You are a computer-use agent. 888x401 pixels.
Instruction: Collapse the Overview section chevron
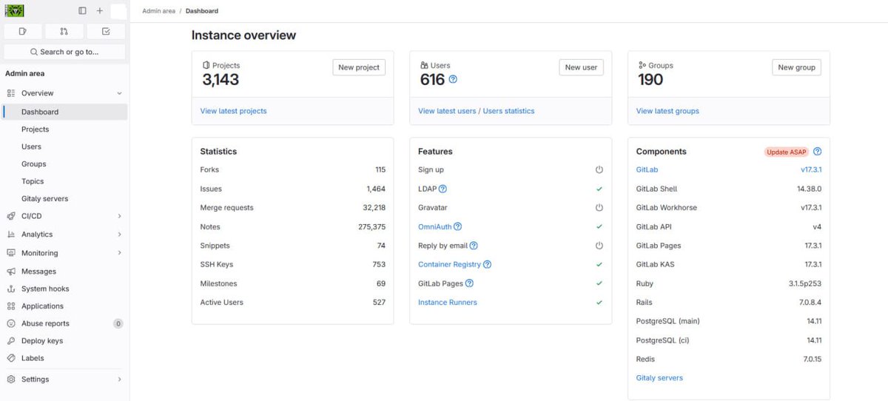coord(119,93)
